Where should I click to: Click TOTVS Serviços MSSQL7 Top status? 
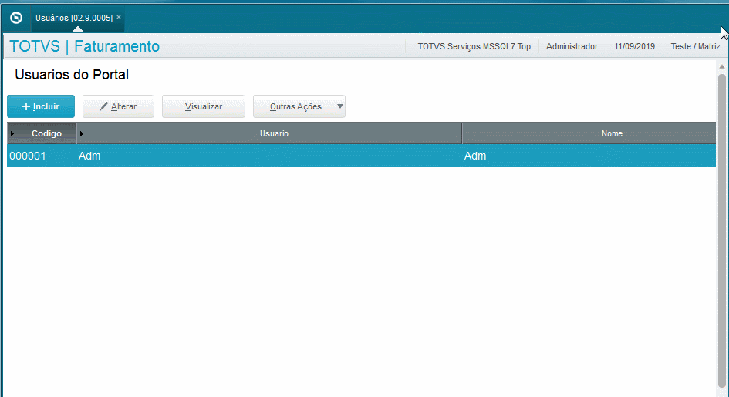click(x=474, y=46)
